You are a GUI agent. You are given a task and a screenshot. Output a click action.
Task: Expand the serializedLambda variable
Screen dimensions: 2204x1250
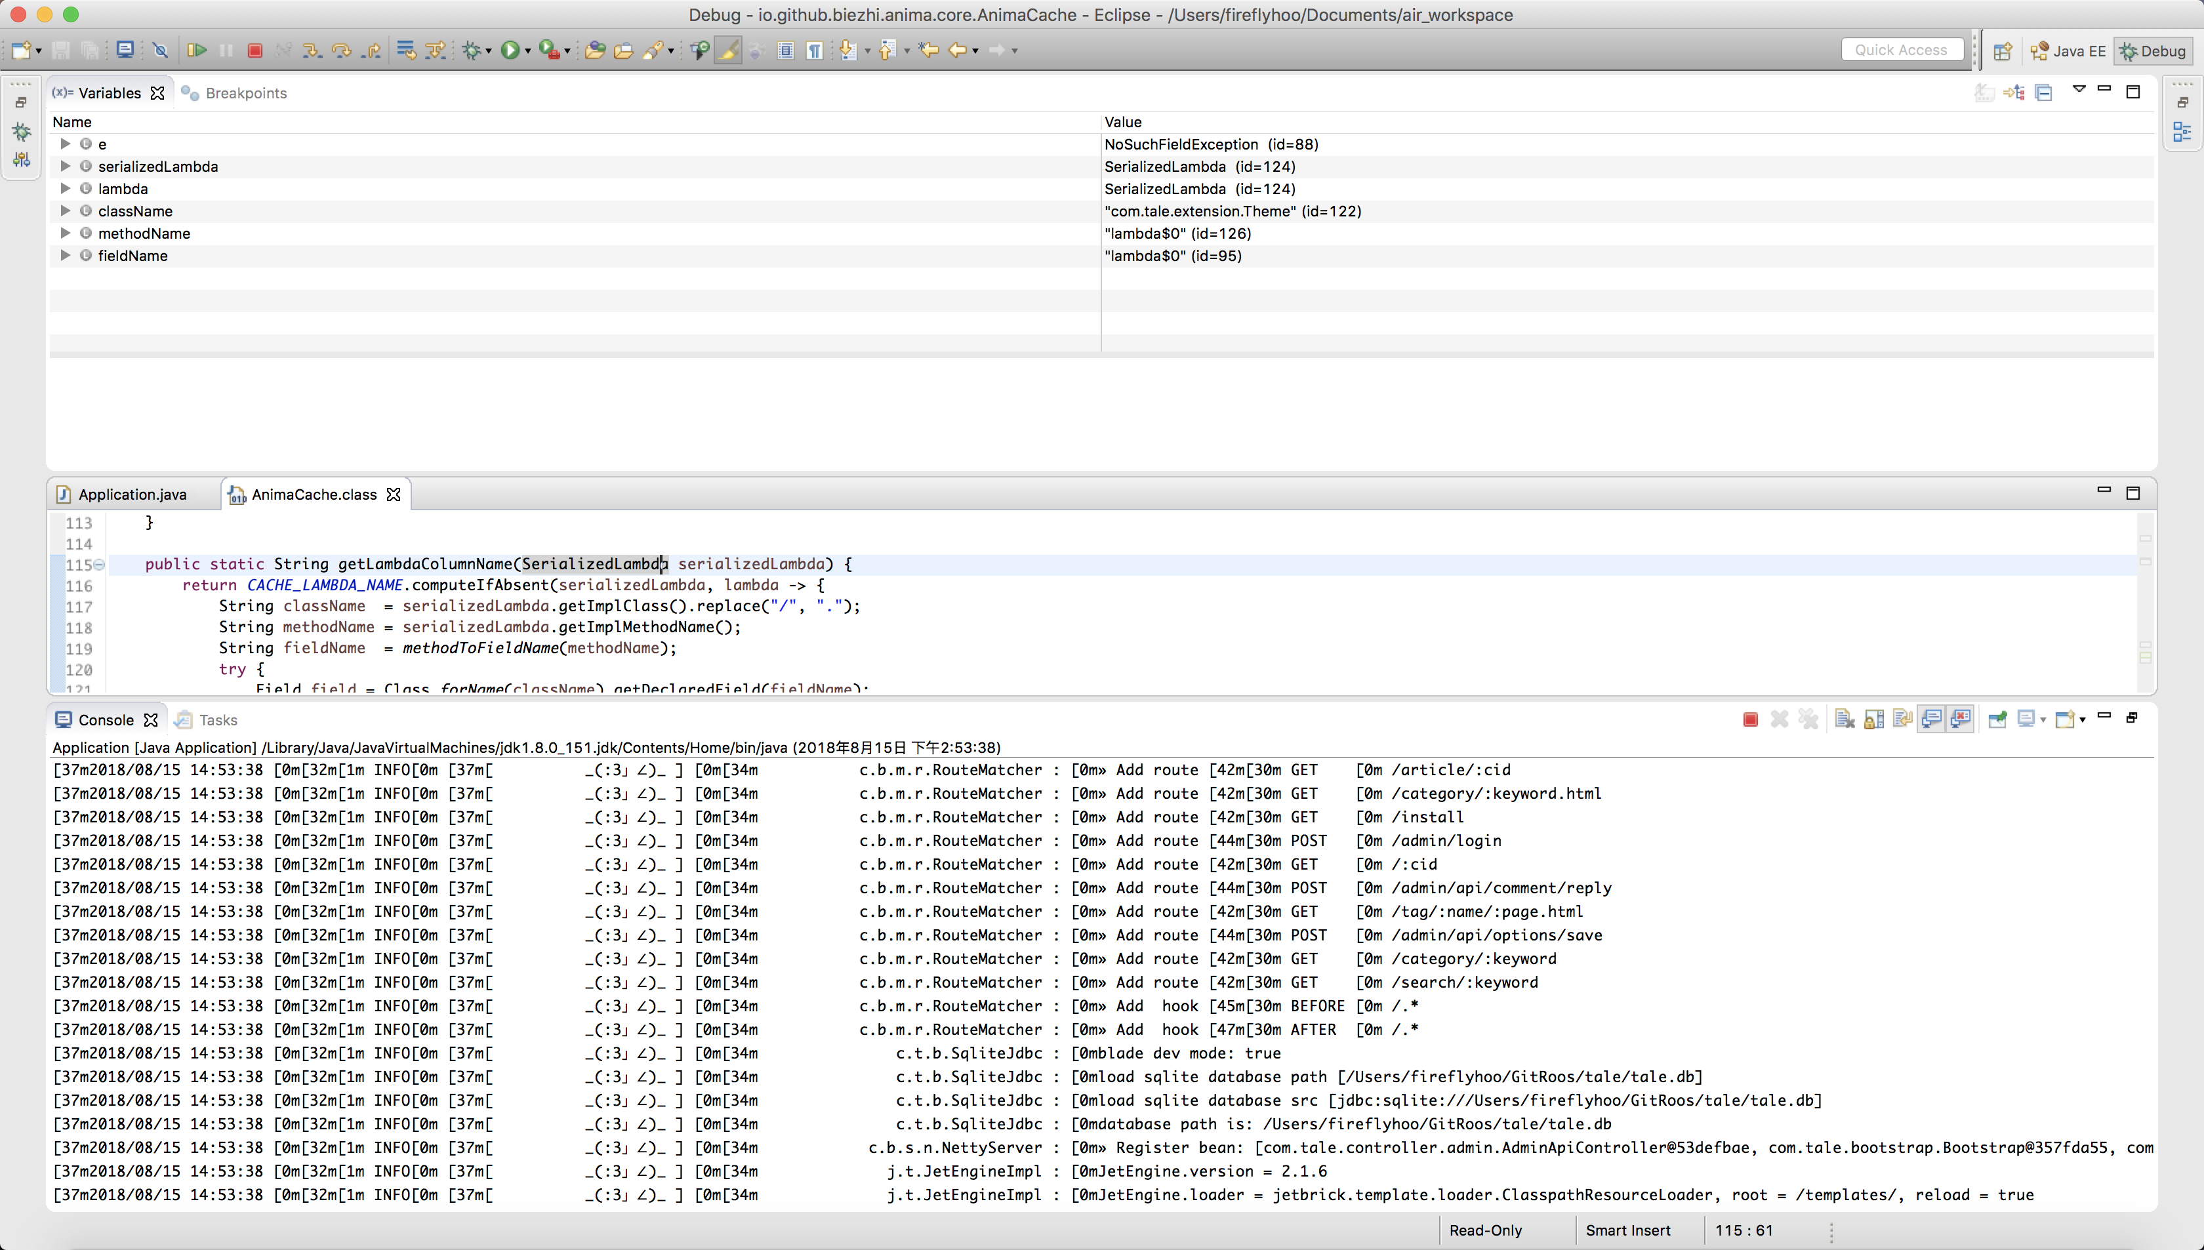65,167
